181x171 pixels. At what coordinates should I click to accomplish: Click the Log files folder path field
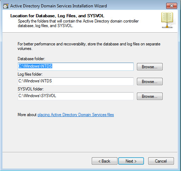click(x=76, y=81)
